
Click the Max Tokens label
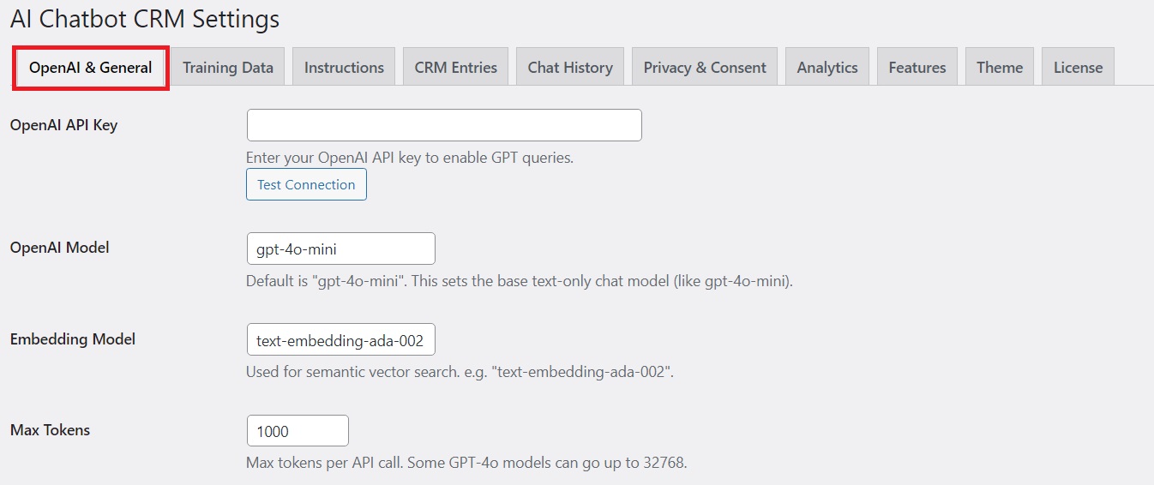(50, 430)
